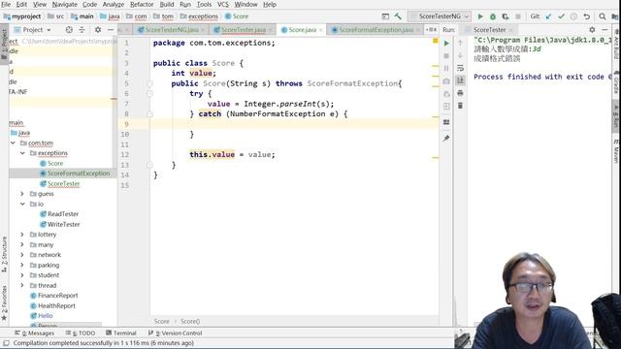Open the ScoreTesterNG configuration dropdown
Screen dimensions: 621x349
click(x=440, y=16)
